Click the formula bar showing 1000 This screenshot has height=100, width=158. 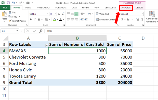(x=101, y=31)
